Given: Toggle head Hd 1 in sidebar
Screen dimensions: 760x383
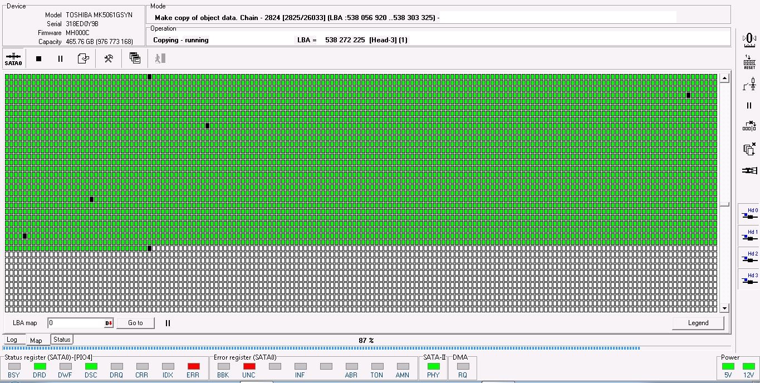Looking at the screenshot, I should [x=749, y=236].
